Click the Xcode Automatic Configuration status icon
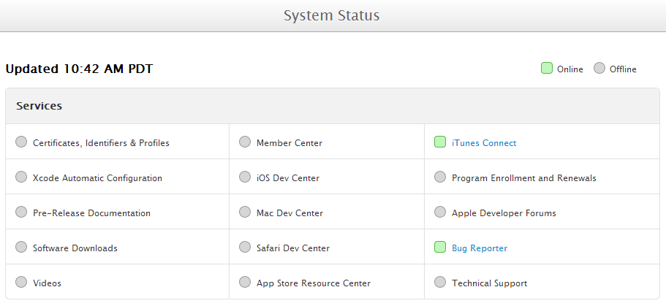The image size is (666, 306). (21, 177)
